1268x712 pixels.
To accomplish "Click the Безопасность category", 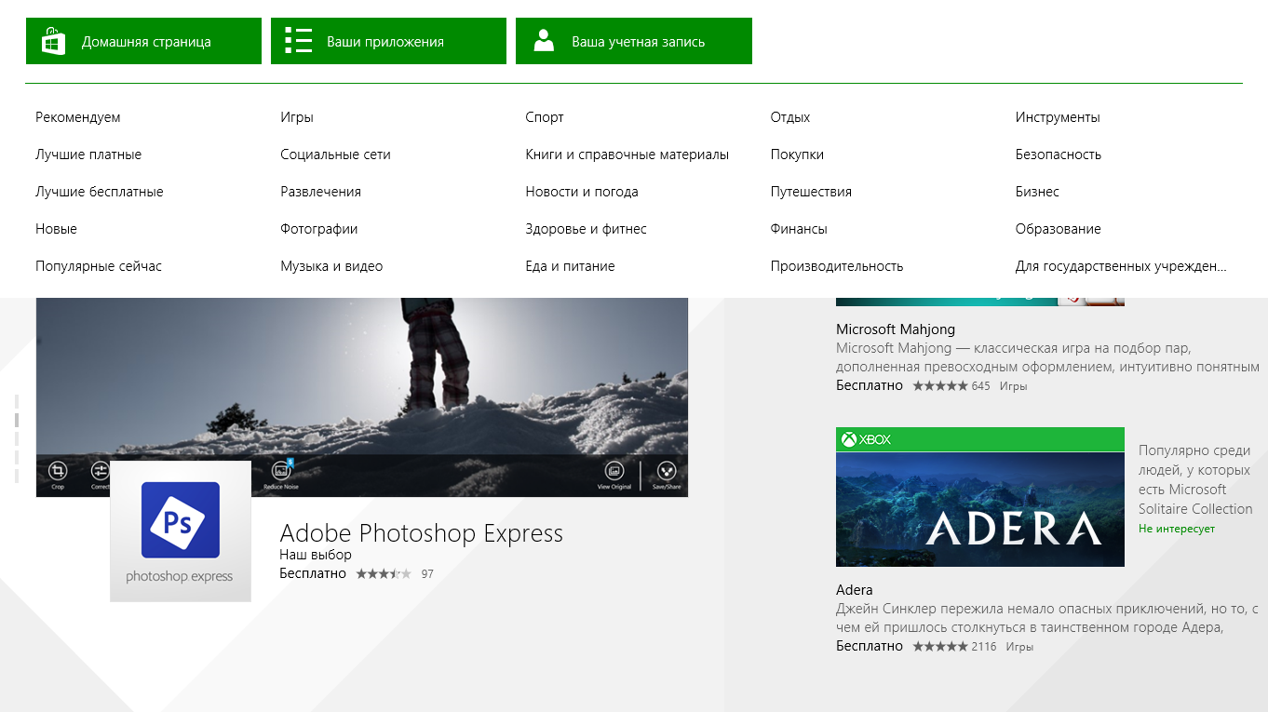I will (1059, 154).
